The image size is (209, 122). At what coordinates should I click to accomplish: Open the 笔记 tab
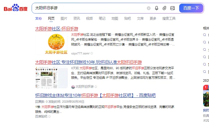point(102,18)
